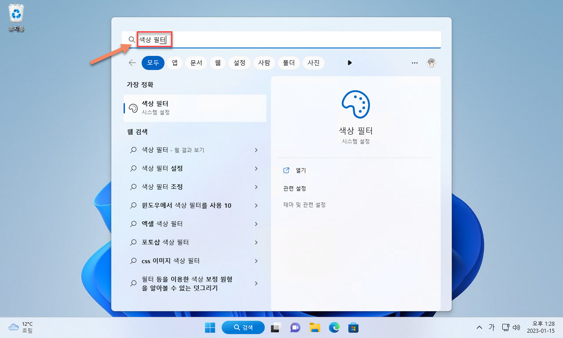The height and width of the screenshot is (338, 563).
Task: Go back with the left arrow
Action: [x=132, y=63]
